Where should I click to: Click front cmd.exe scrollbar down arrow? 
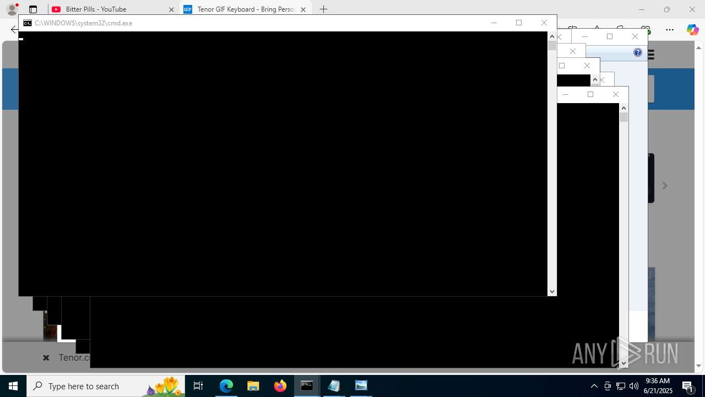point(552,292)
